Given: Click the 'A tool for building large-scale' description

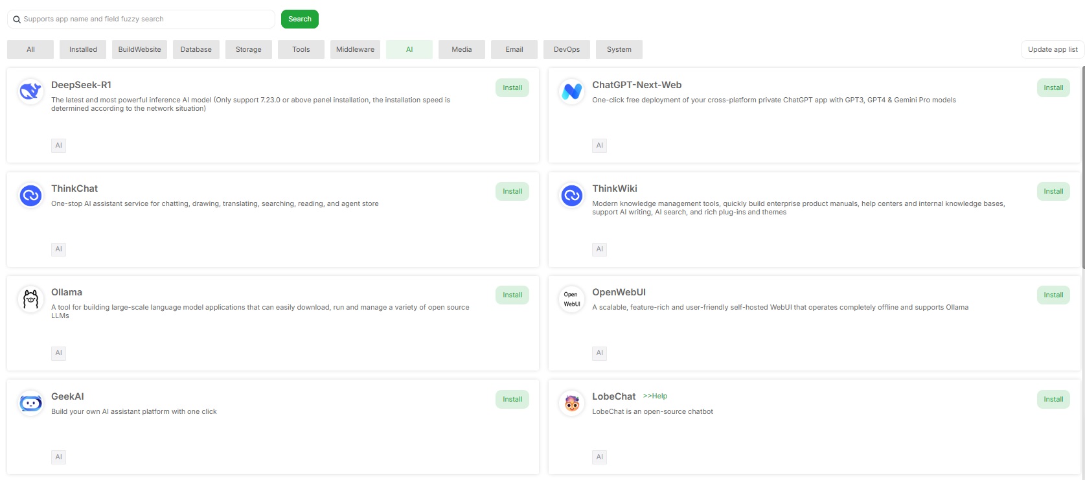Looking at the screenshot, I should click(260, 312).
